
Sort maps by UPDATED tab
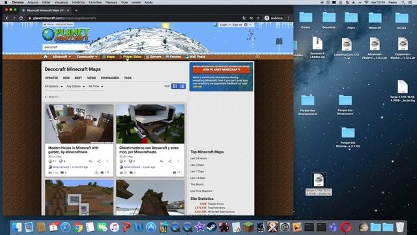click(51, 78)
